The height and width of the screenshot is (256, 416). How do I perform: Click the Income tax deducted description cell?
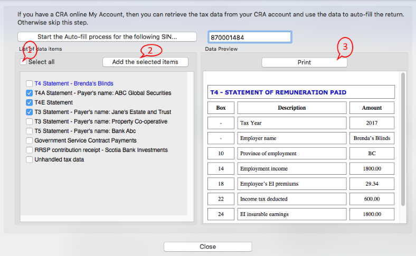(x=291, y=199)
